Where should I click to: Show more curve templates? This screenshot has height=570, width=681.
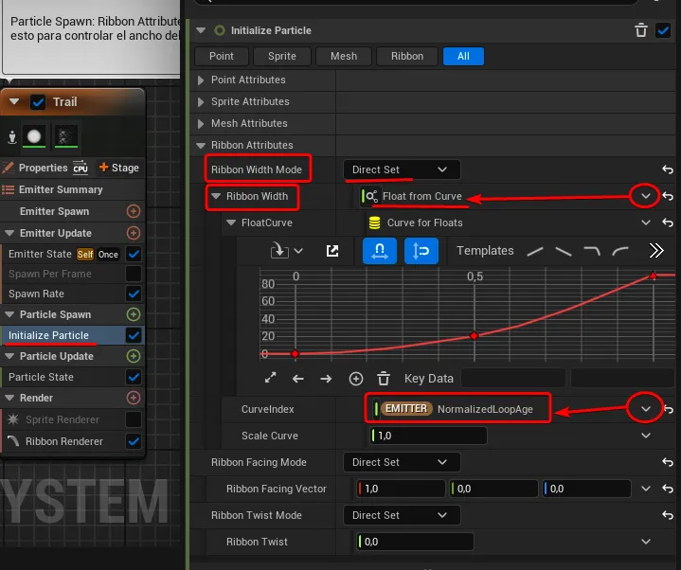point(656,251)
